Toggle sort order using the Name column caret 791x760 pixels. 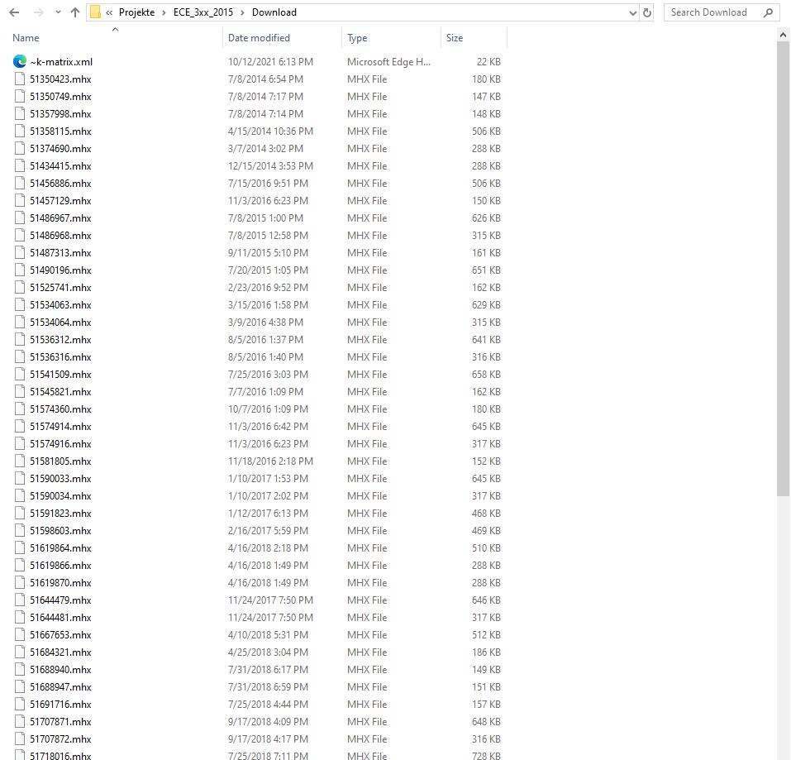point(115,29)
